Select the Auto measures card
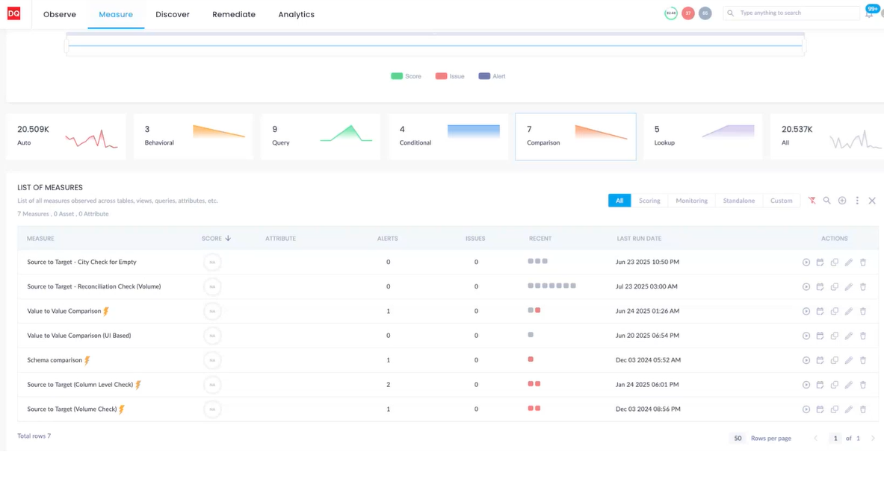 point(66,136)
